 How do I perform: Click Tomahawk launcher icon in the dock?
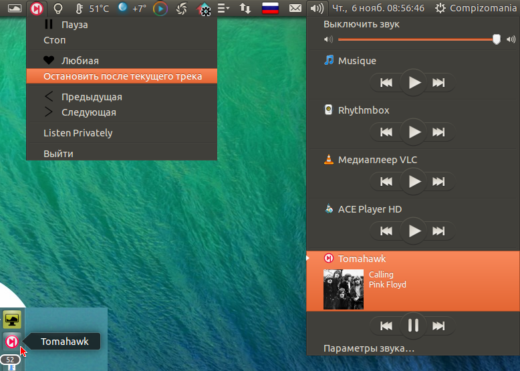(12, 342)
